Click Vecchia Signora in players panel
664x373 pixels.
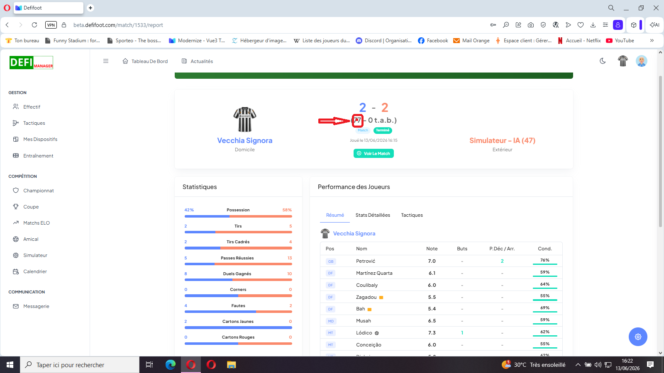click(x=354, y=234)
